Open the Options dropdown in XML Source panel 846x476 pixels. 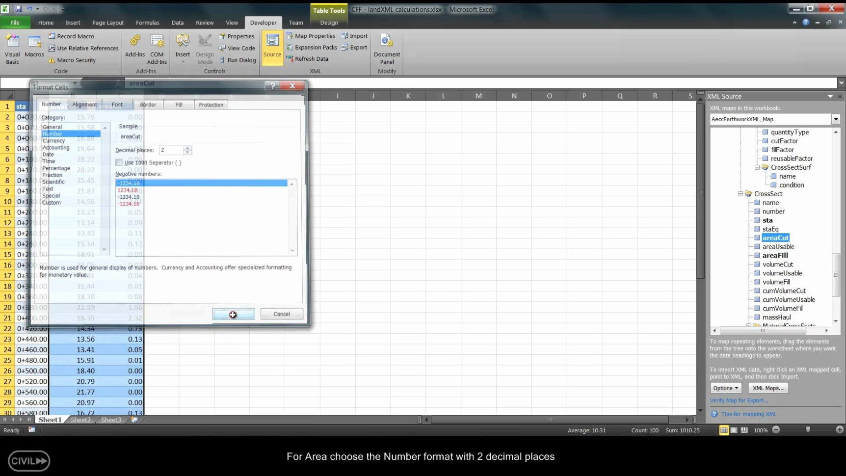click(x=725, y=388)
